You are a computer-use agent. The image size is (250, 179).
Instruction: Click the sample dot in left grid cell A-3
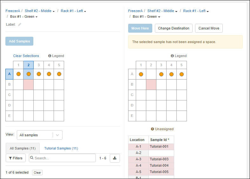point(39,74)
